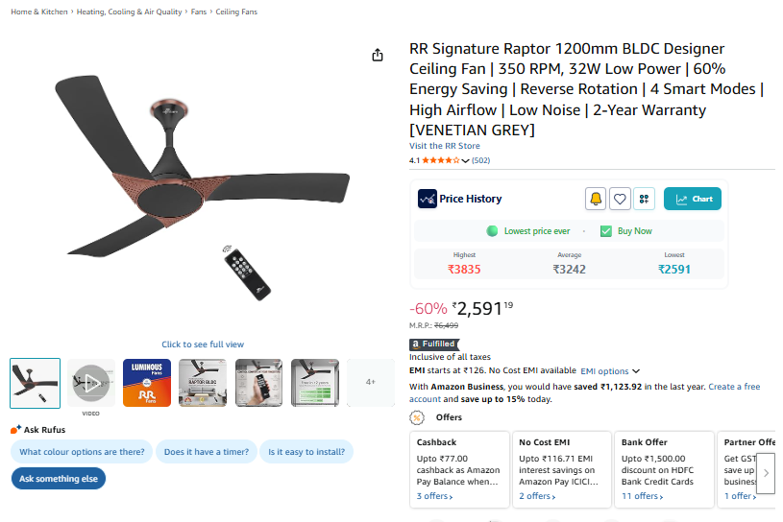Go to Ceiling Fans breadcrumb

(236, 12)
